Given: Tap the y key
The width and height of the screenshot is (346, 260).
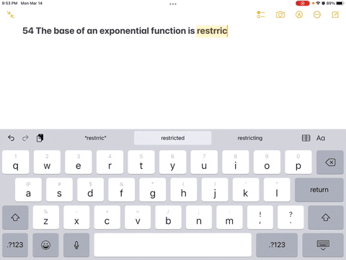Looking at the screenshot, I should tap(172, 162).
